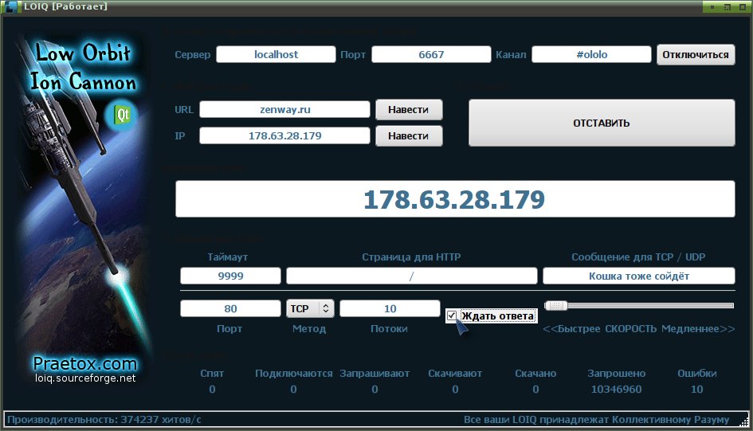The image size is (753, 431).
Task: Click the 'Спят' label
Action: pos(212,374)
